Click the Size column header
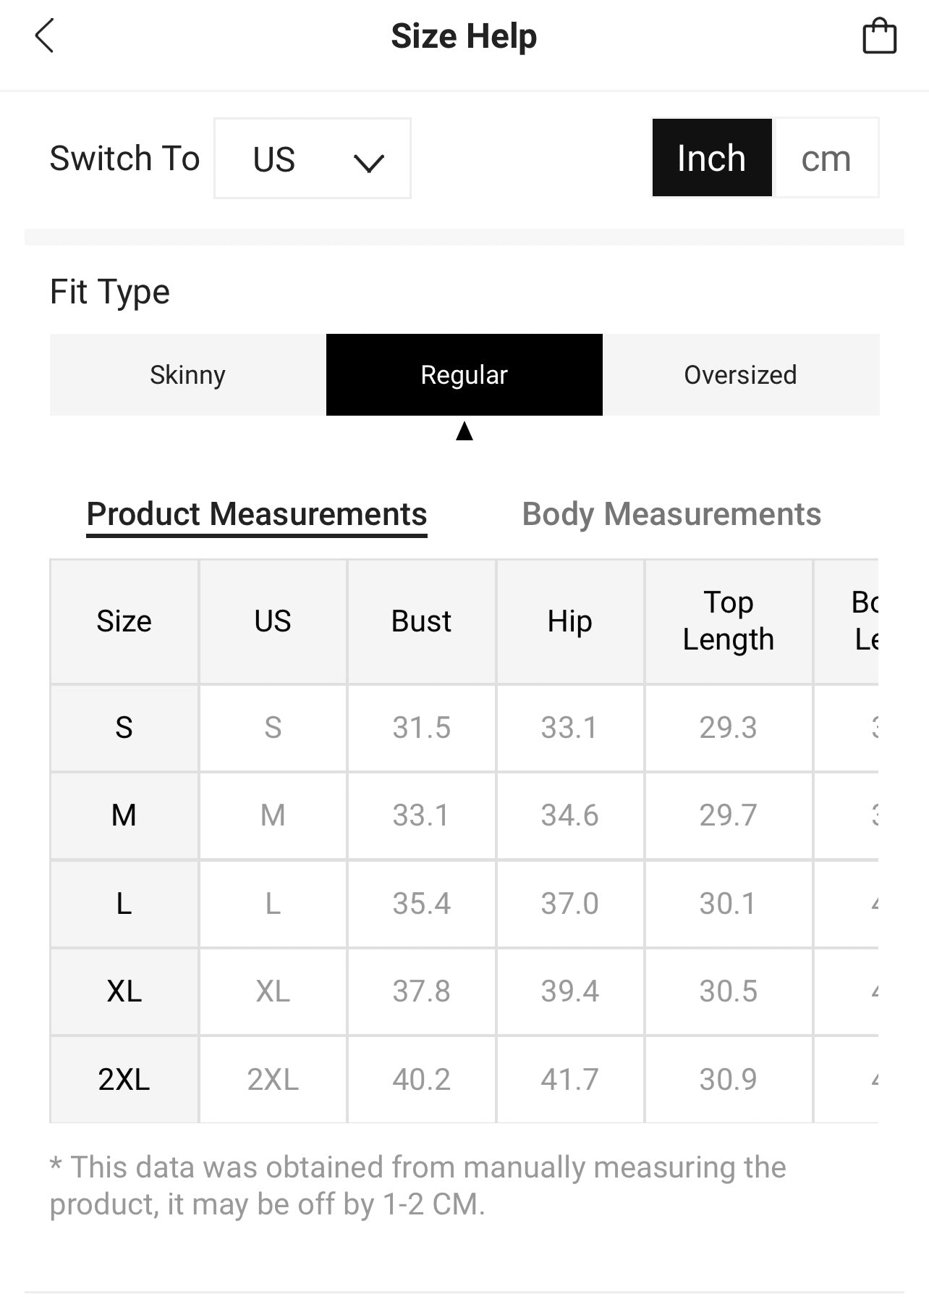The image size is (929, 1297). [124, 621]
